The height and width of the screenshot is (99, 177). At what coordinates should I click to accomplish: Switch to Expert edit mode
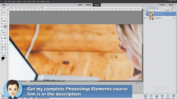[97, 5]
